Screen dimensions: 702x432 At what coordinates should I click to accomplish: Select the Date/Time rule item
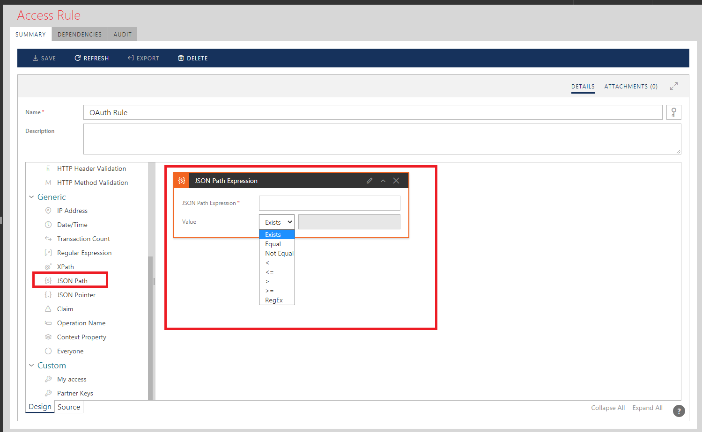(x=72, y=225)
